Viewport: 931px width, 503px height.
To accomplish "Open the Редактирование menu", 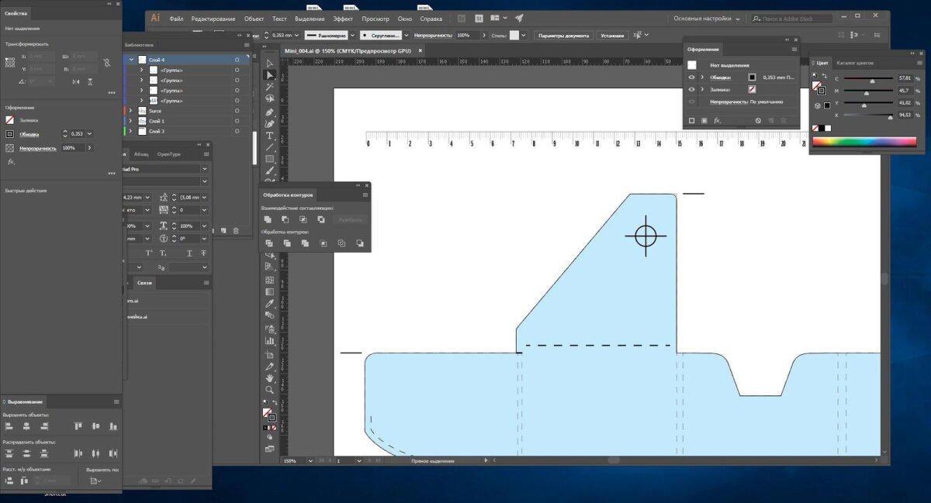I will click(213, 18).
